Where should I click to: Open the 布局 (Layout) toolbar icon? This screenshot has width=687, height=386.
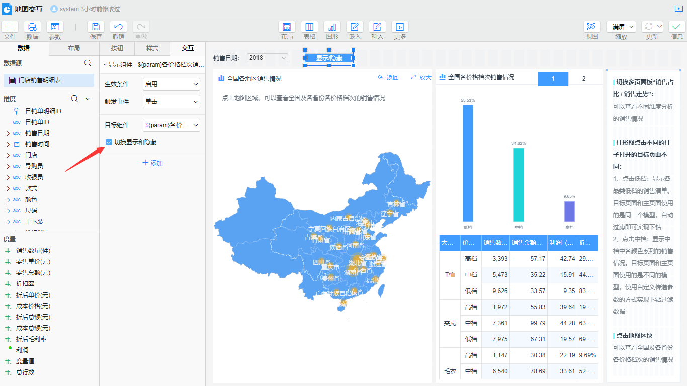click(287, 27)
